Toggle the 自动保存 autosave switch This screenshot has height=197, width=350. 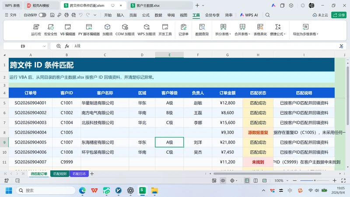42,15
